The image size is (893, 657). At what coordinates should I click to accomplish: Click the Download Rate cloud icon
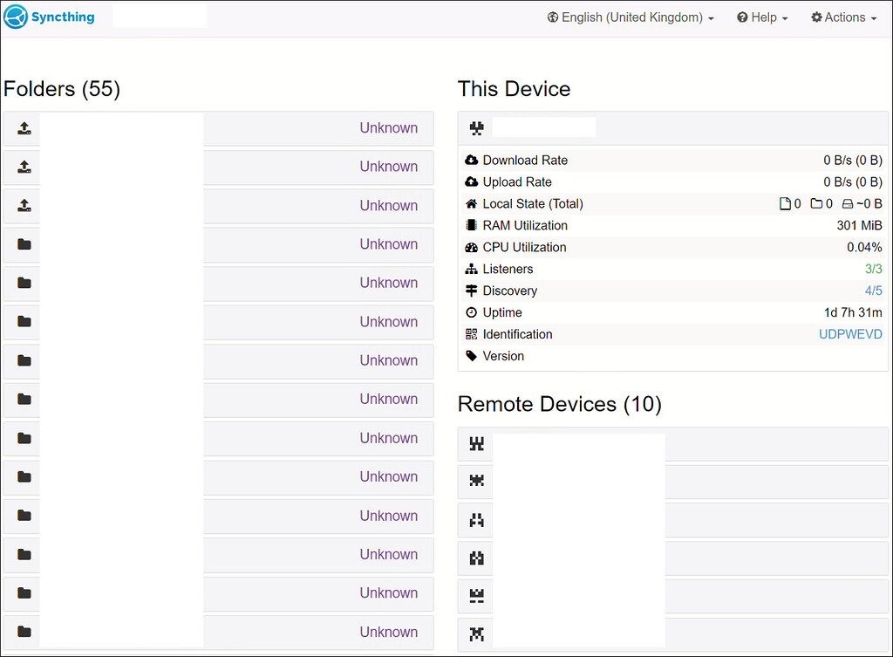click(x=472, y=160)
